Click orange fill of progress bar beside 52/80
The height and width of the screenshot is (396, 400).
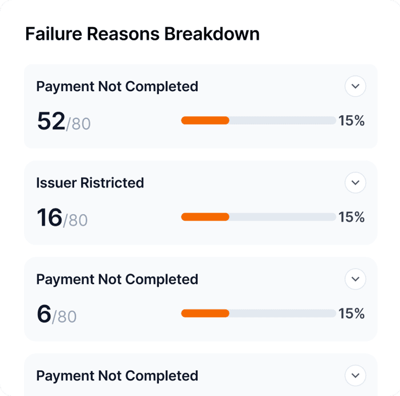click(x=205, y=120)
